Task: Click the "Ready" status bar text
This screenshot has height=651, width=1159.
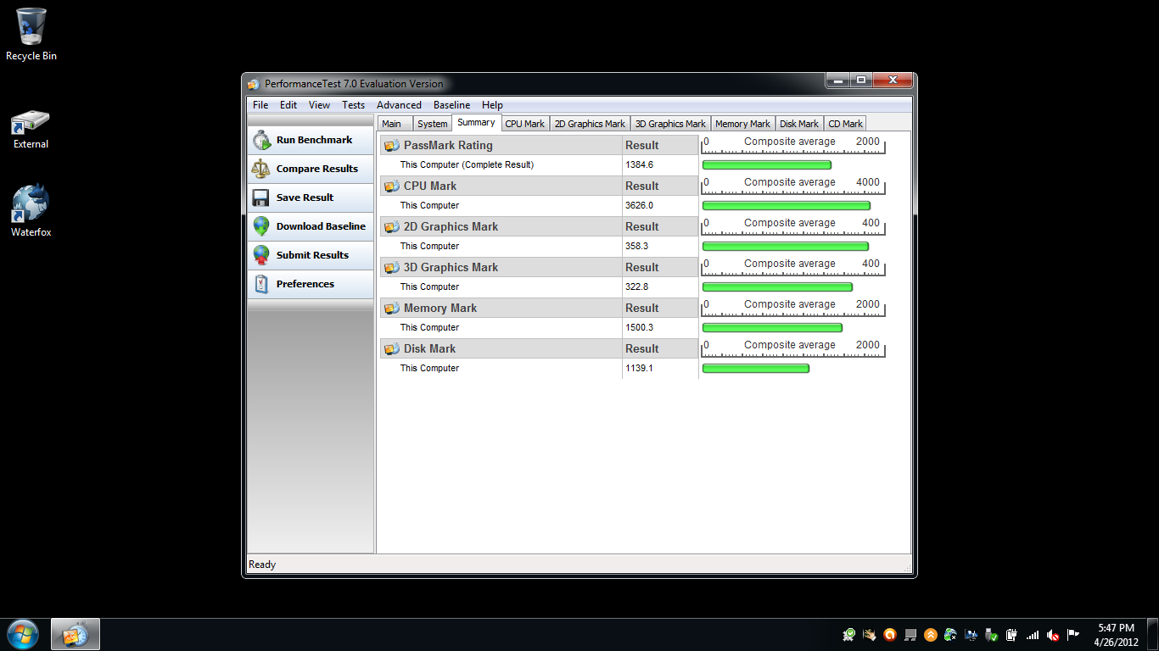Action: click(262, 565)
